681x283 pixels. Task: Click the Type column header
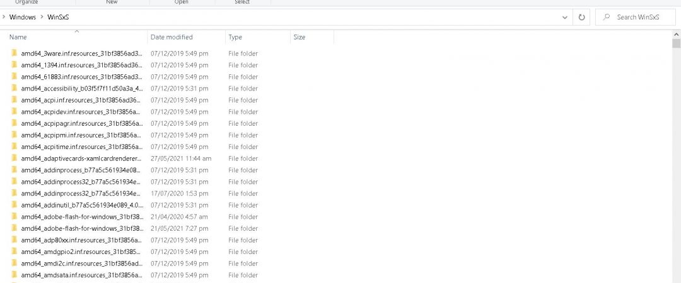click(235, 38)
